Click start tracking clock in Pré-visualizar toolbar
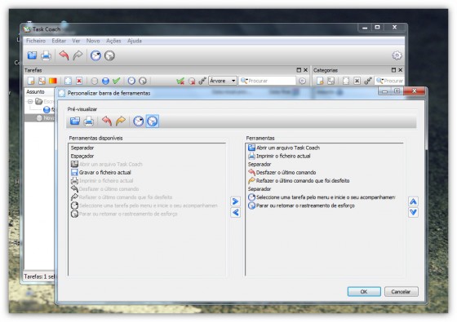The height and width of the screenshot is (322, 457). (139, 121)
